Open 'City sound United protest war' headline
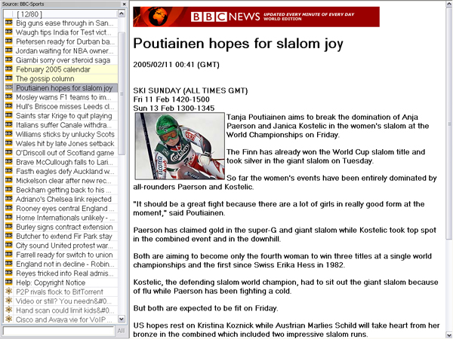The height and width of the screenshot is (339, 453). pos(64,246)
